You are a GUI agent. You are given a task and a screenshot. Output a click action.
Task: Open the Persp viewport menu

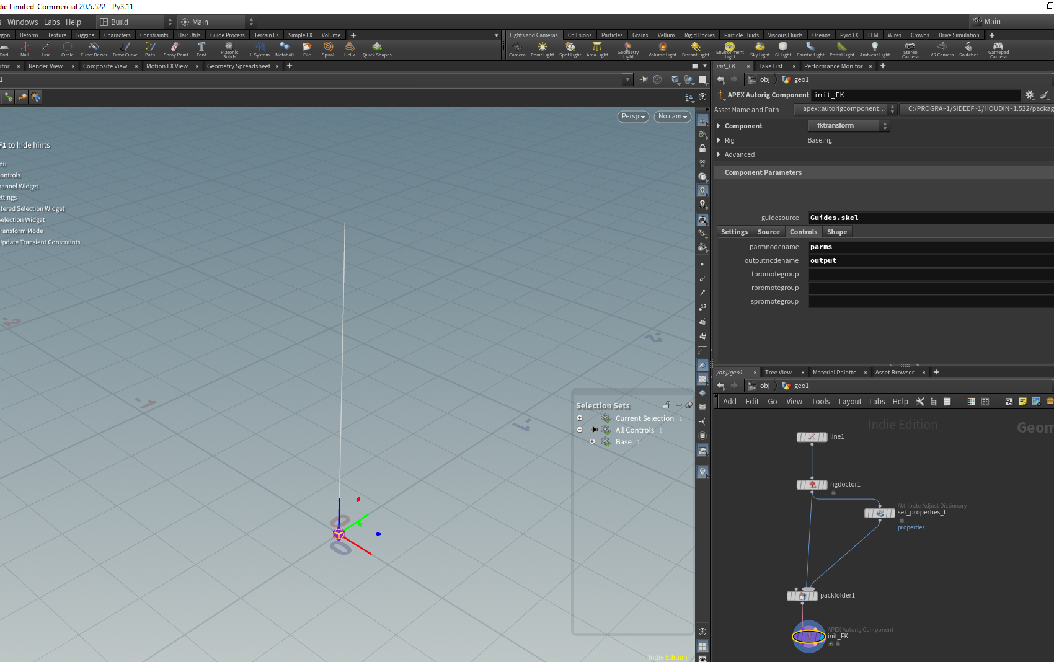633,117
